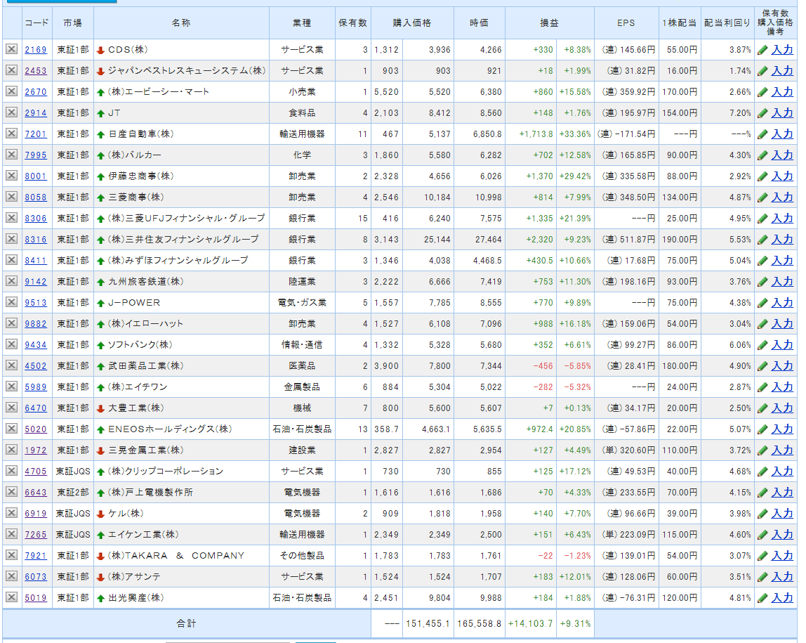Screen dimensions: 806x643
Task: Click 入力 link in ENEOSホールディングス row
Action: pyautogui.click(x=782, y=429)
